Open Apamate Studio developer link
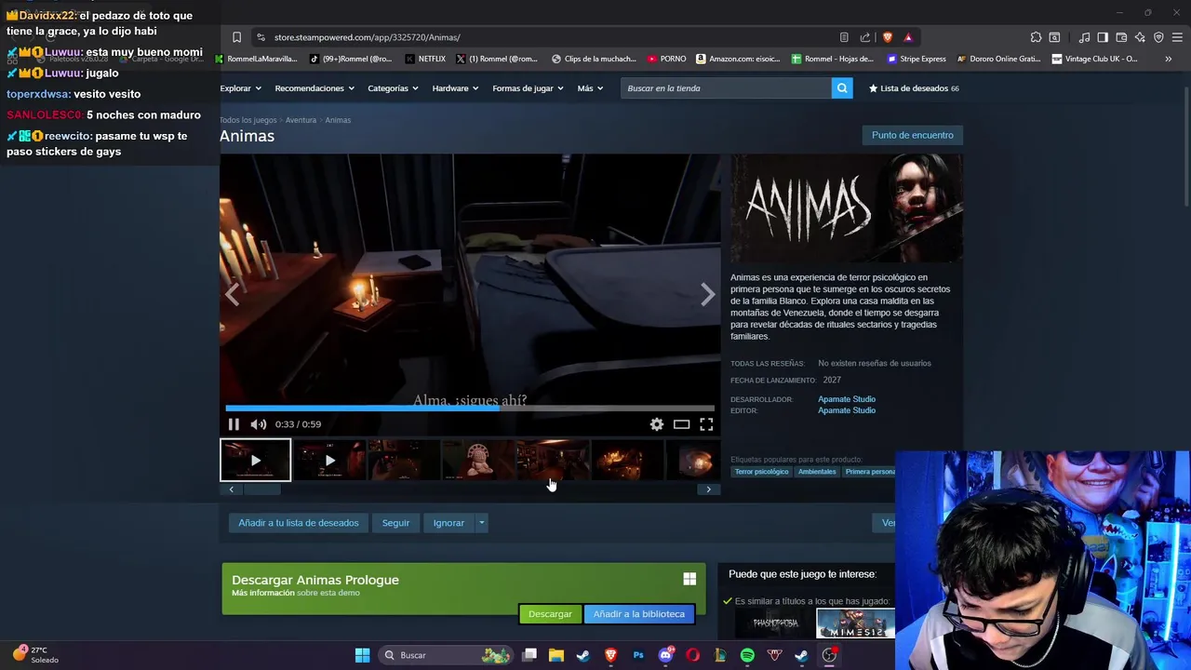1191x670 pixels. (x=847, y=399)
